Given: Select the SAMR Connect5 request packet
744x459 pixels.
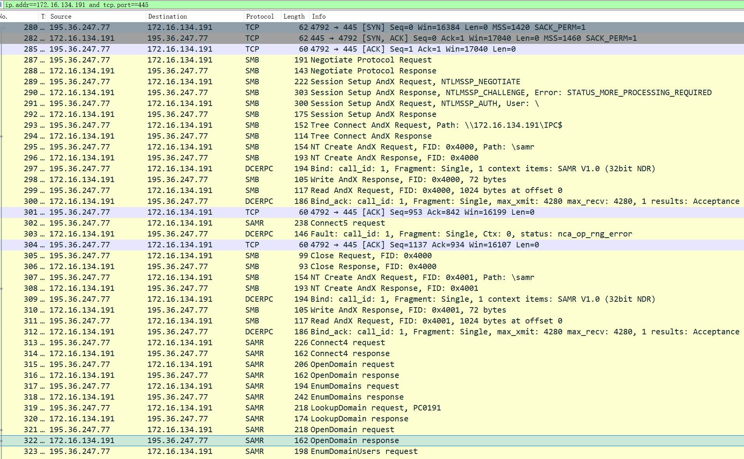Looking at the screenshot, I should (x=372, y=223).
